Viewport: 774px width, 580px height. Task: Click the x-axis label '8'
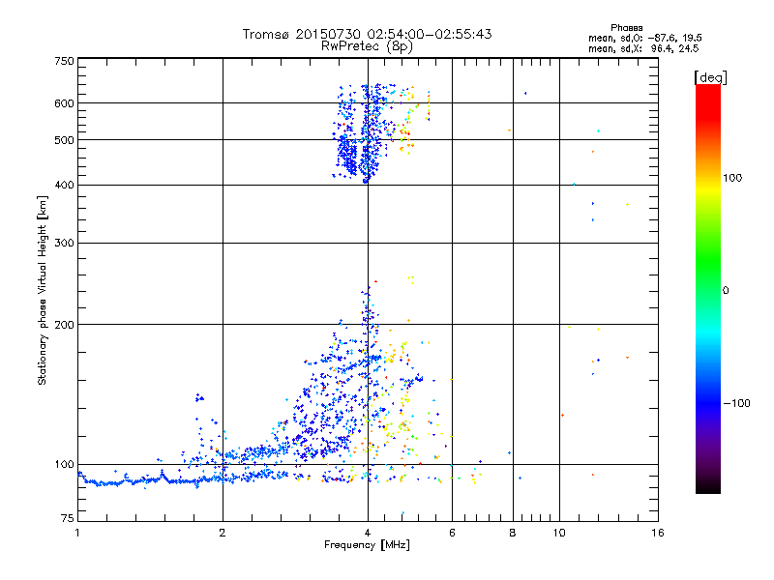pos(513,533)
